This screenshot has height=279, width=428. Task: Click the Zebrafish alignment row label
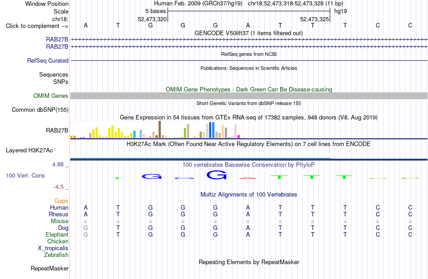pos(56,255)
